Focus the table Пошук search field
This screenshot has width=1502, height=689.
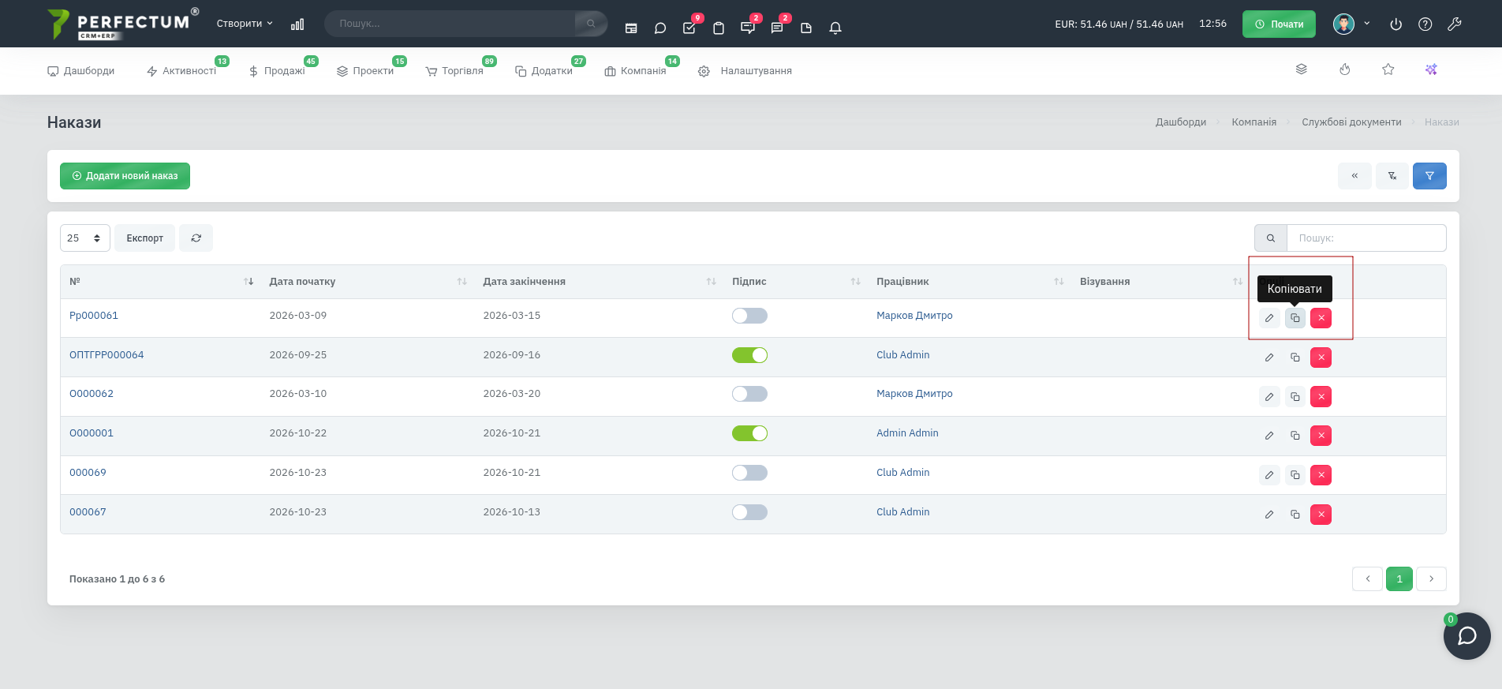pyautogui.click(x=1366, y=238)
